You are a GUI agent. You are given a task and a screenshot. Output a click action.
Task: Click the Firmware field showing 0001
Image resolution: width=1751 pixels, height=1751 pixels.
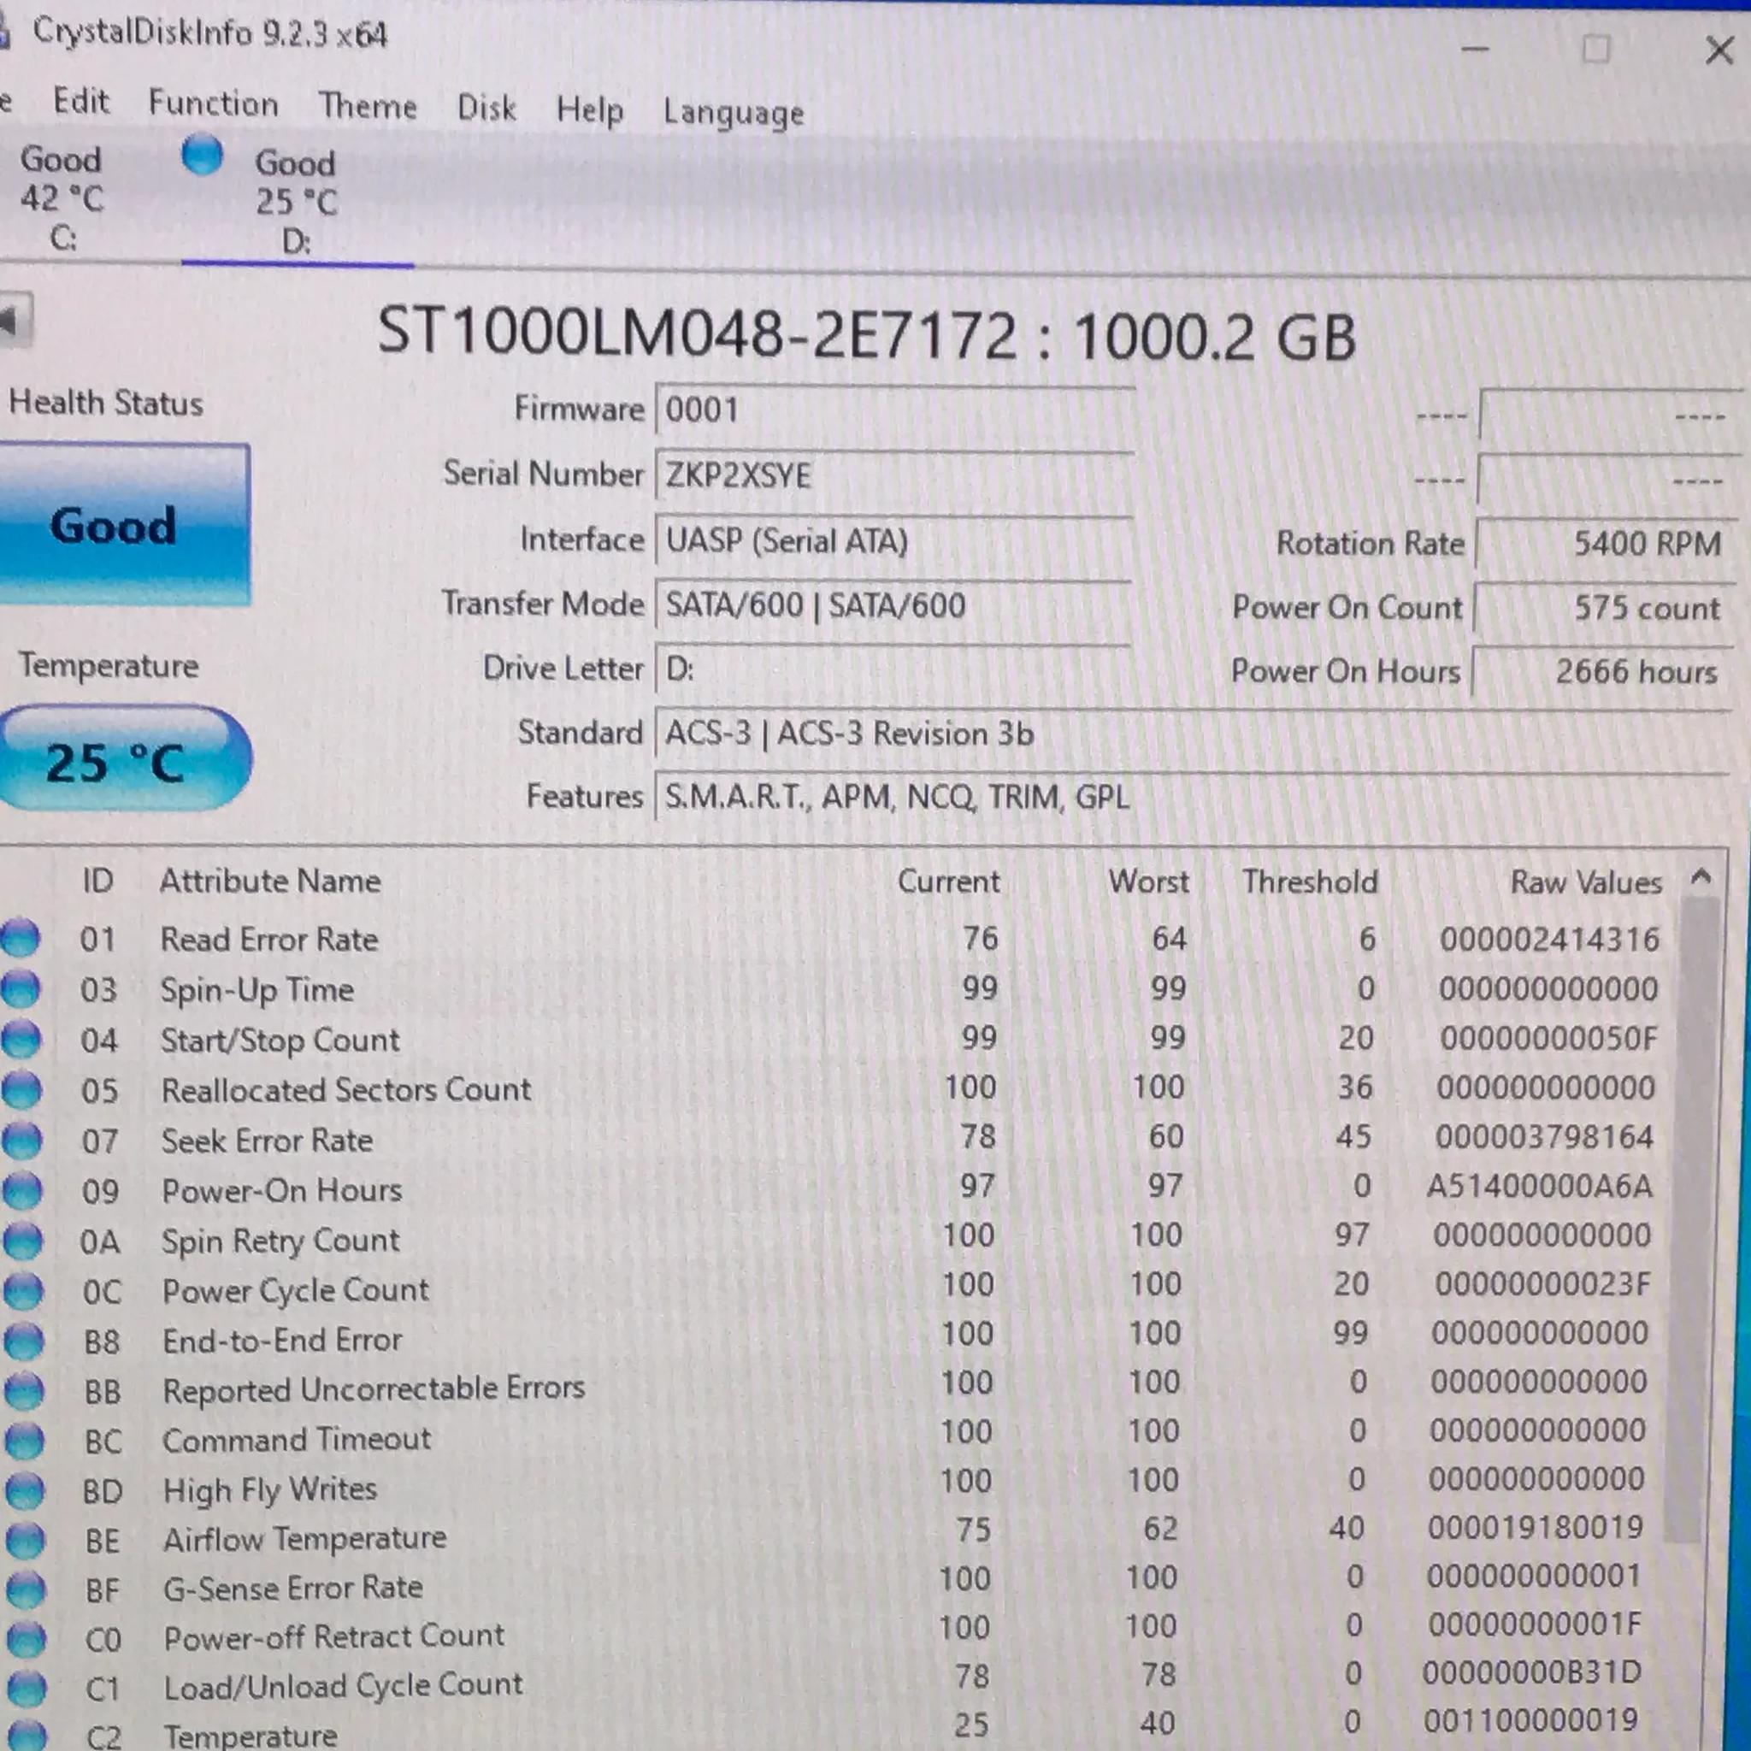893,410
